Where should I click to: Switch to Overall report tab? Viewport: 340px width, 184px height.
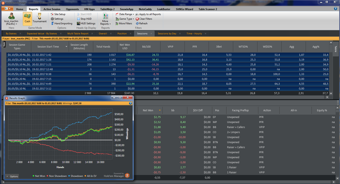[103, 33]
